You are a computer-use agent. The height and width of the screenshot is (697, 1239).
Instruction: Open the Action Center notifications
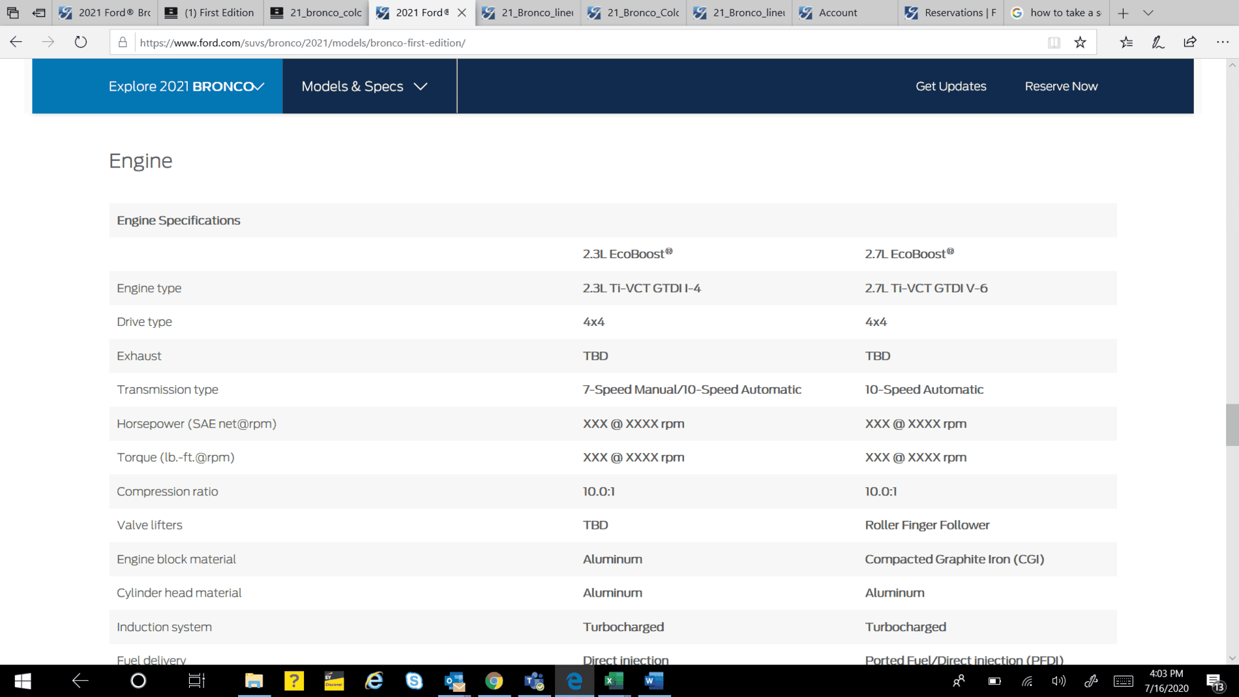[1216, 681]
